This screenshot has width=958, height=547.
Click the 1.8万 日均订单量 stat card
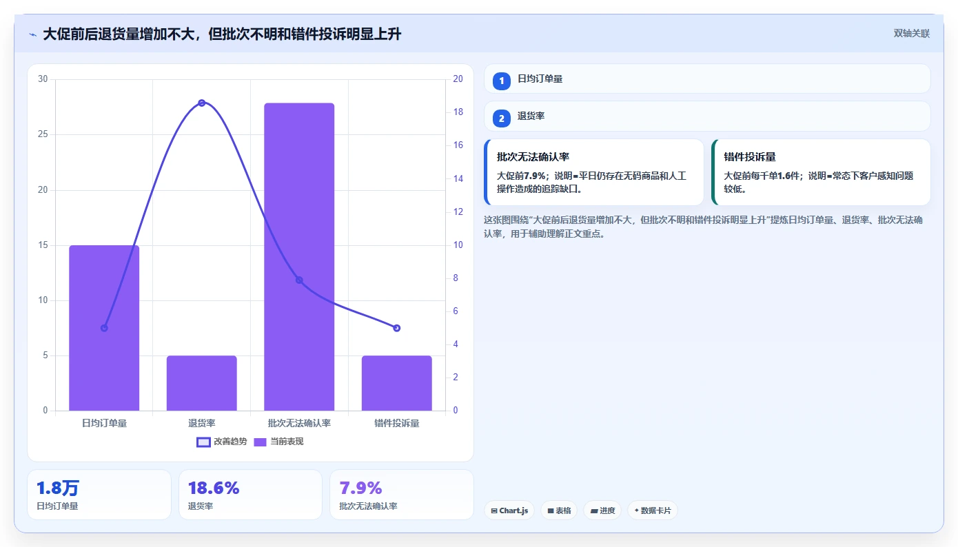(99, 495)
